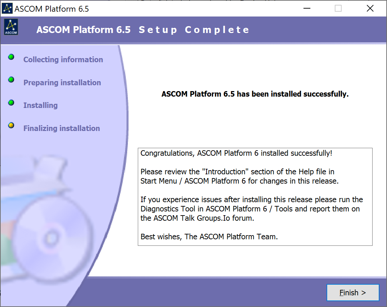Click the Setup Complete header title
This screenshot has width=387, height=307.
143,30
